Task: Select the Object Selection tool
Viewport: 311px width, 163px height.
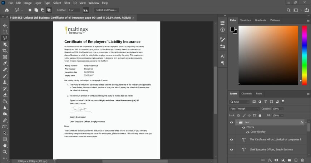Action: point(5,44)
